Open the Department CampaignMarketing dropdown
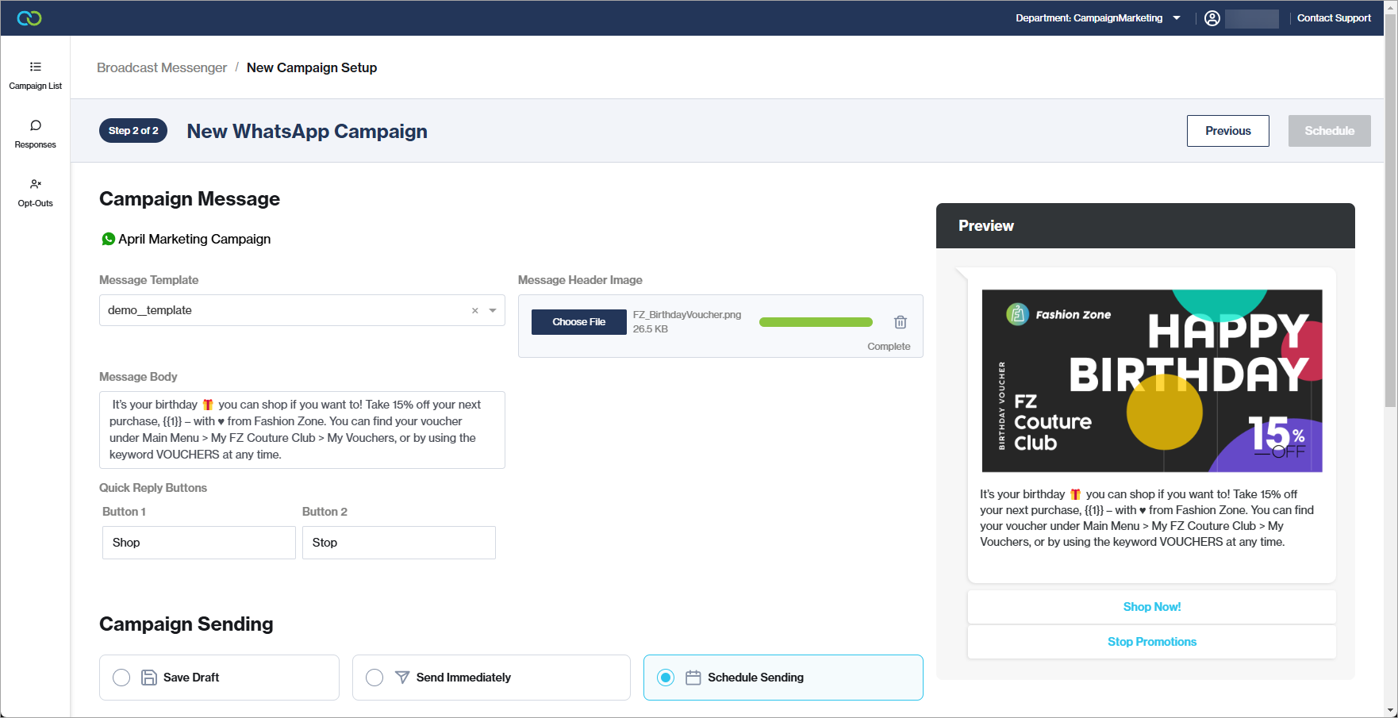 (x=1098, y=18)
